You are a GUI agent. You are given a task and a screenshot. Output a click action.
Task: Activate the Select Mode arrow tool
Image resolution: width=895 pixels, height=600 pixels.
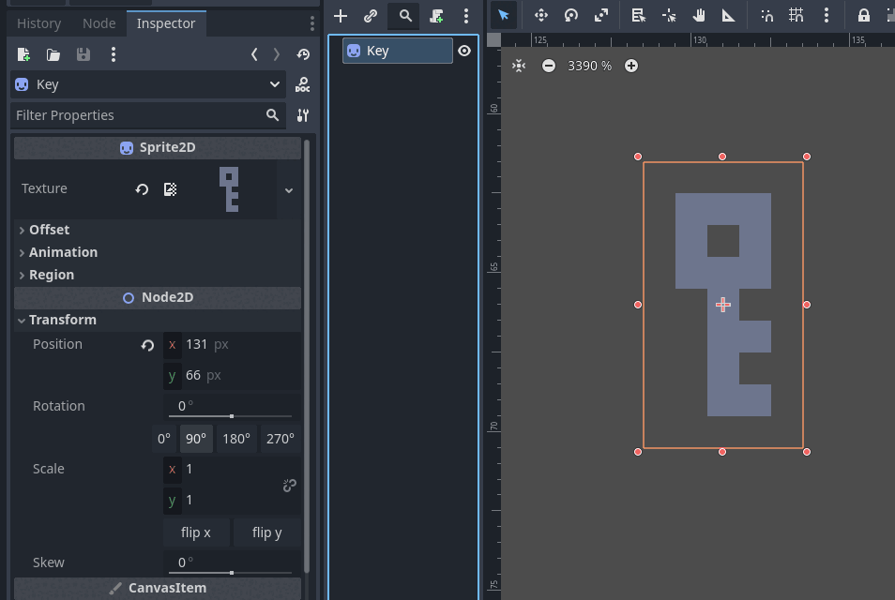point(504,15)
